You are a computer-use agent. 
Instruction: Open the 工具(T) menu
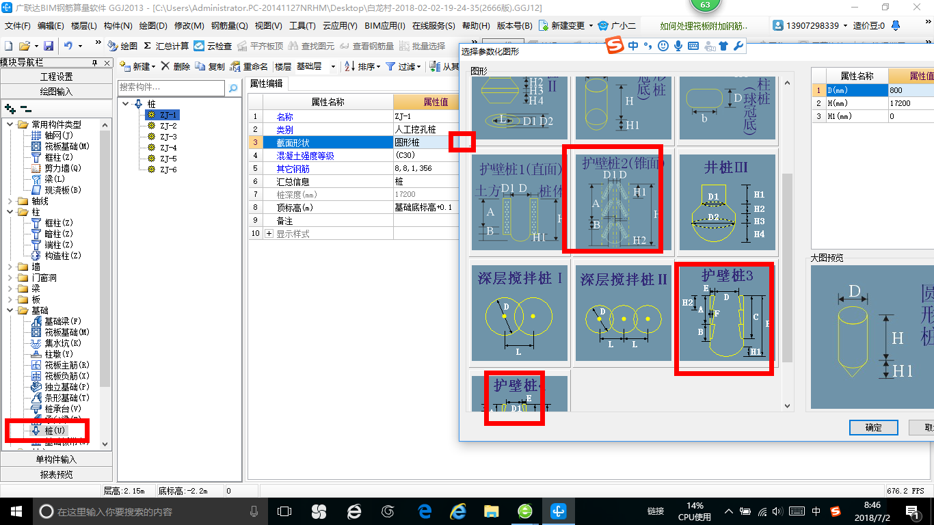pyautogui.click(x=302, y=26)
